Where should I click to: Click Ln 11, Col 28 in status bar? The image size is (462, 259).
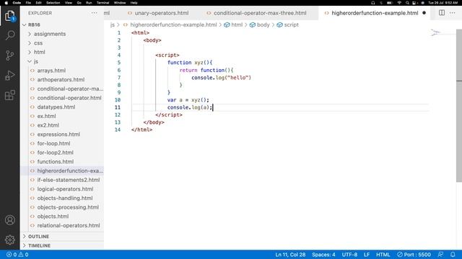point(290,255)
